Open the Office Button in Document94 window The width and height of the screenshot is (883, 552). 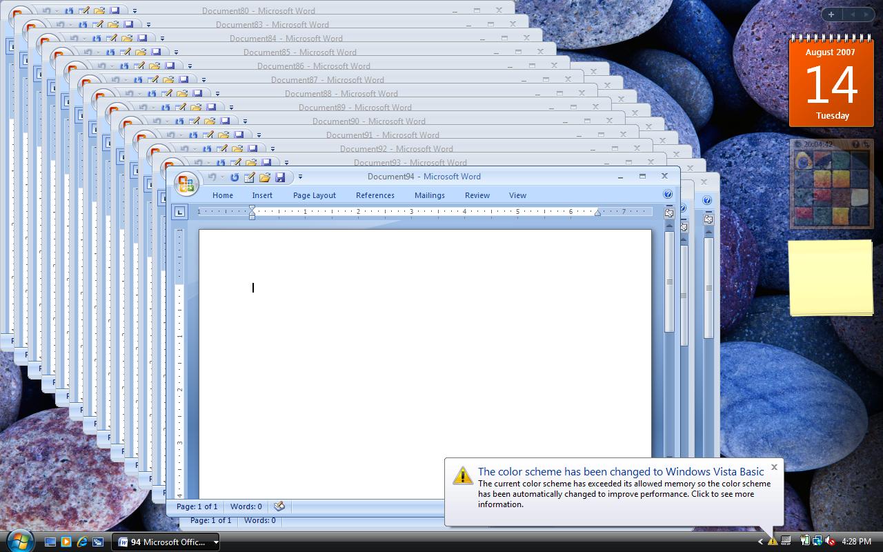click(x=186, y=184)
